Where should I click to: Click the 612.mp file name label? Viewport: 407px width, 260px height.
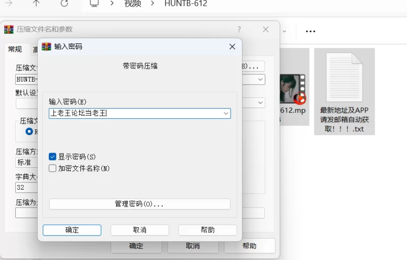pos(293,110)
